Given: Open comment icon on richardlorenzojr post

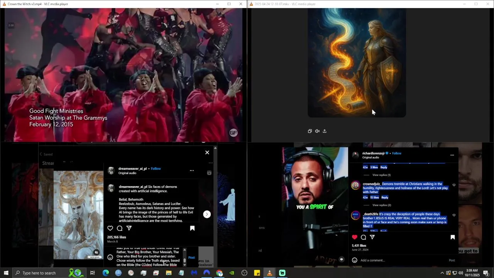Looking at the screenshot, I should 364,237.
